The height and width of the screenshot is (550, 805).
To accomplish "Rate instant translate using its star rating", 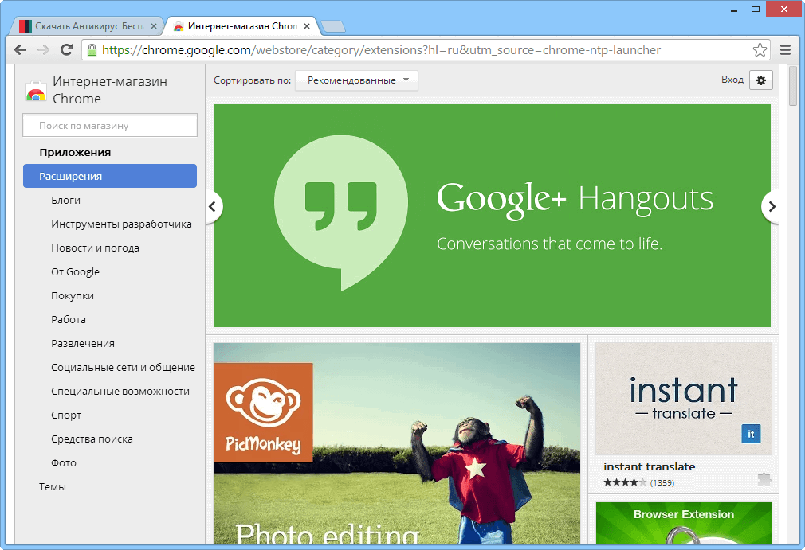I will [623, 482].
